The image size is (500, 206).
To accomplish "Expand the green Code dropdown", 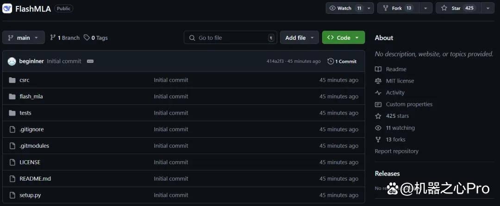I will coord(344,37).
